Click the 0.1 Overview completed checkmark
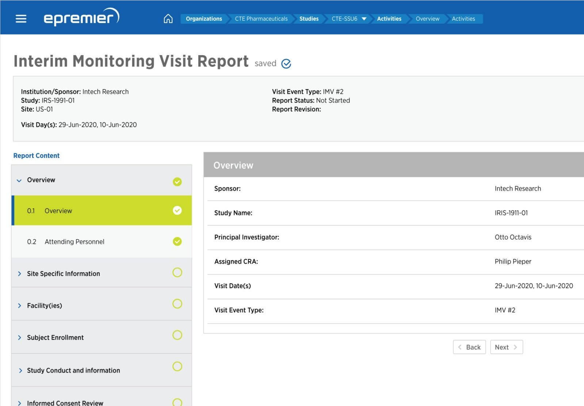Image resolution: width=584 pixels, height=406 pixels. (x=177, y=210)
